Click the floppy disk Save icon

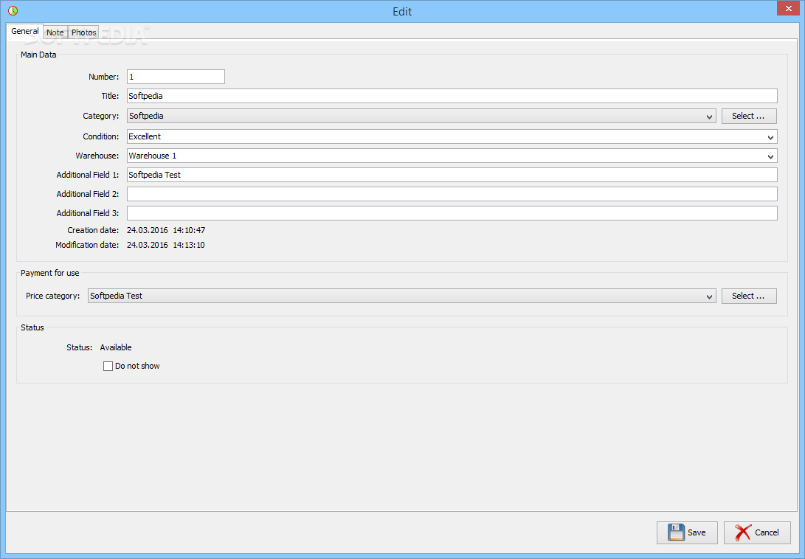pyautogui.click(x=676, y=532)
